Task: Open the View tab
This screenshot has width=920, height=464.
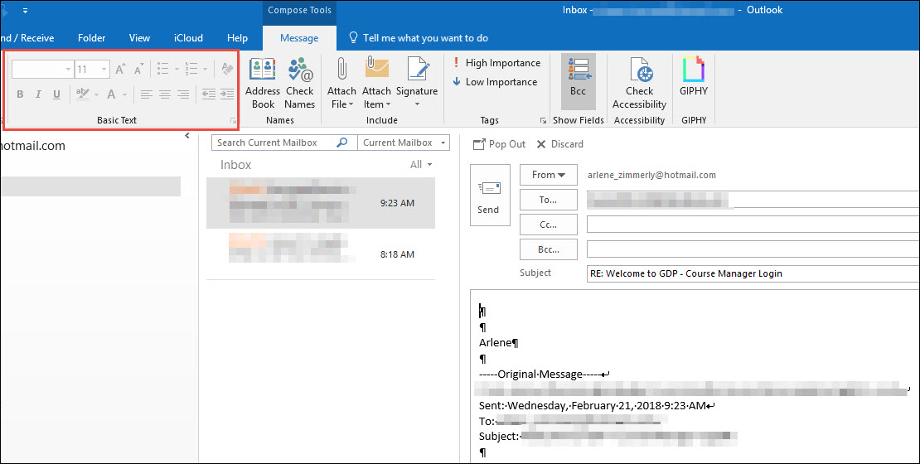Action: [x=139, y=38]
